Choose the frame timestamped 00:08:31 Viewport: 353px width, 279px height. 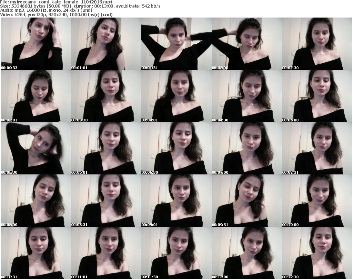pyautogui.click(x=106, y=201)
